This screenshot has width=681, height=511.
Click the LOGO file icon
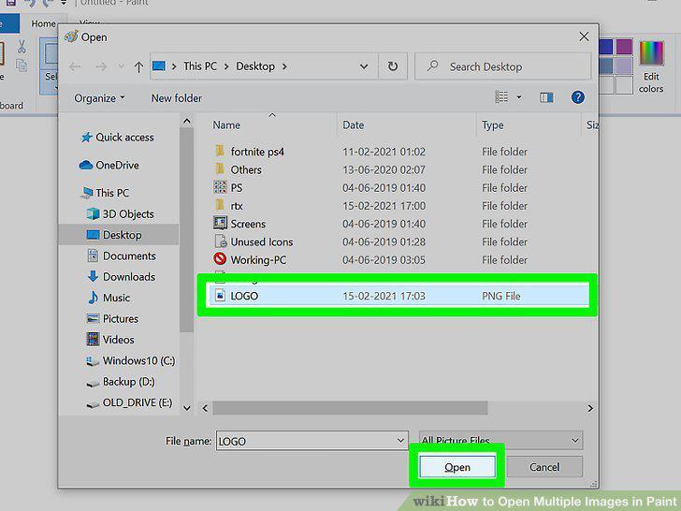click(x=220, y=296)
